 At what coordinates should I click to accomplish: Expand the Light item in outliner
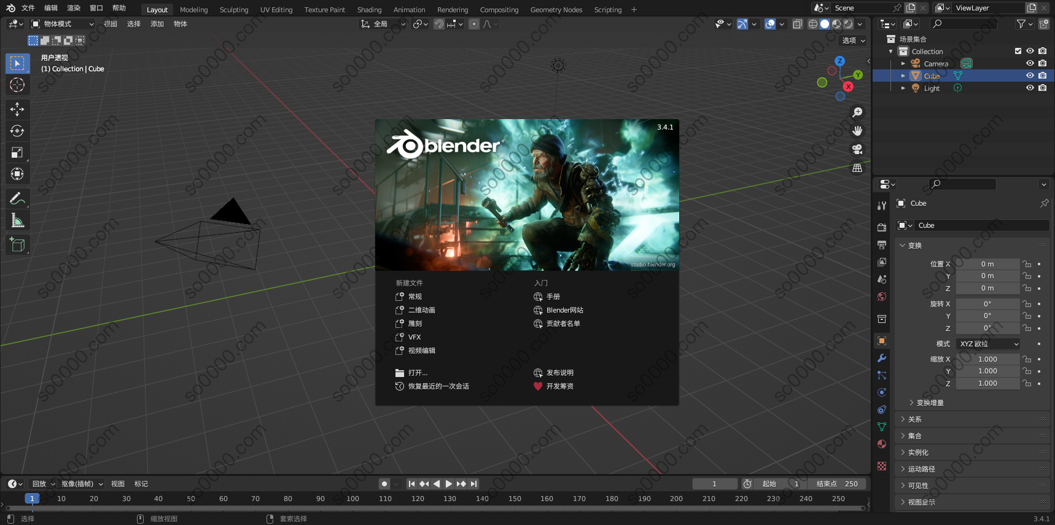(903, 88)
